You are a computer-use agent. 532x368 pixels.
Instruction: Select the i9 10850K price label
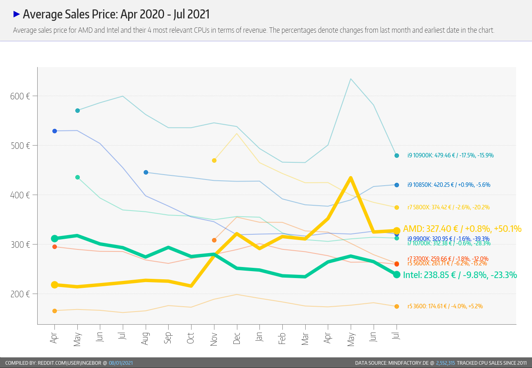click(x=449, y=185)
